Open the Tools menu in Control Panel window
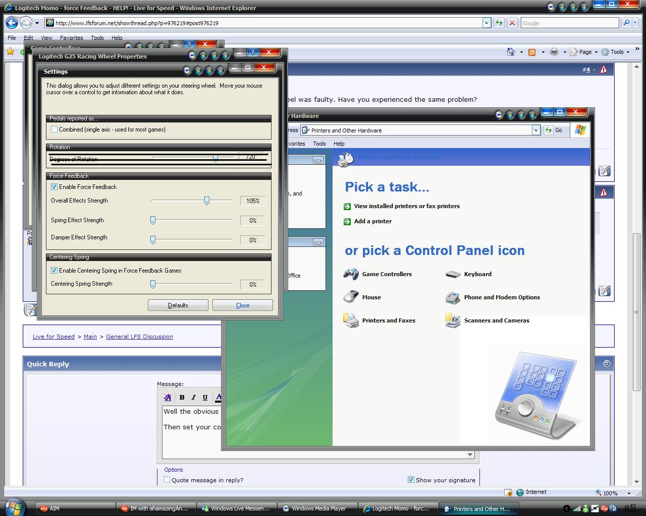The width and height of the screenshot is (646, 516). pos(319,144)
